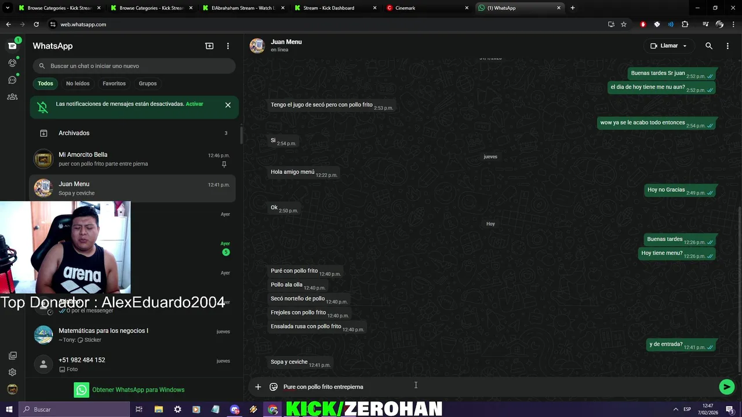Viewport: 742px width, 417px height.
Task: Click the install app icon in address bar
Action: [x=611, y=24]
